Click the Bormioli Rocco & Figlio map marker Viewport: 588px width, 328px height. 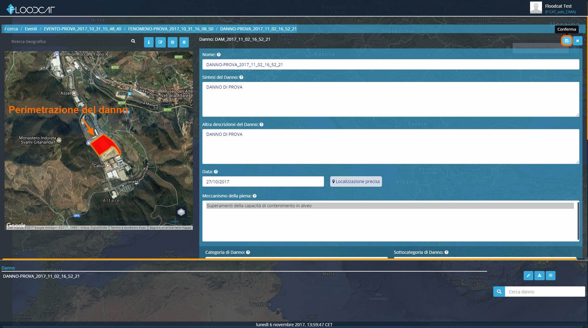coord(57,54)
